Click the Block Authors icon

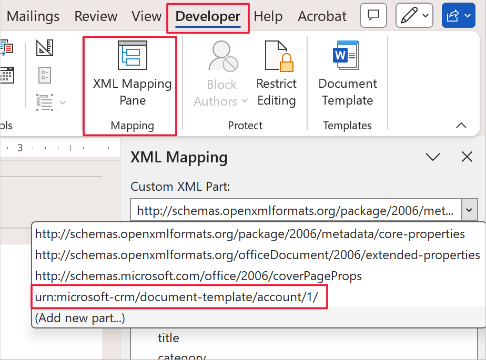pos(221,55)
